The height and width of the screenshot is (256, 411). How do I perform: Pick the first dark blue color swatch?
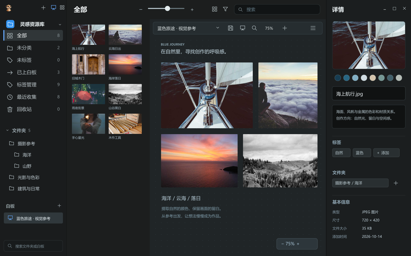tap(338, 78)
